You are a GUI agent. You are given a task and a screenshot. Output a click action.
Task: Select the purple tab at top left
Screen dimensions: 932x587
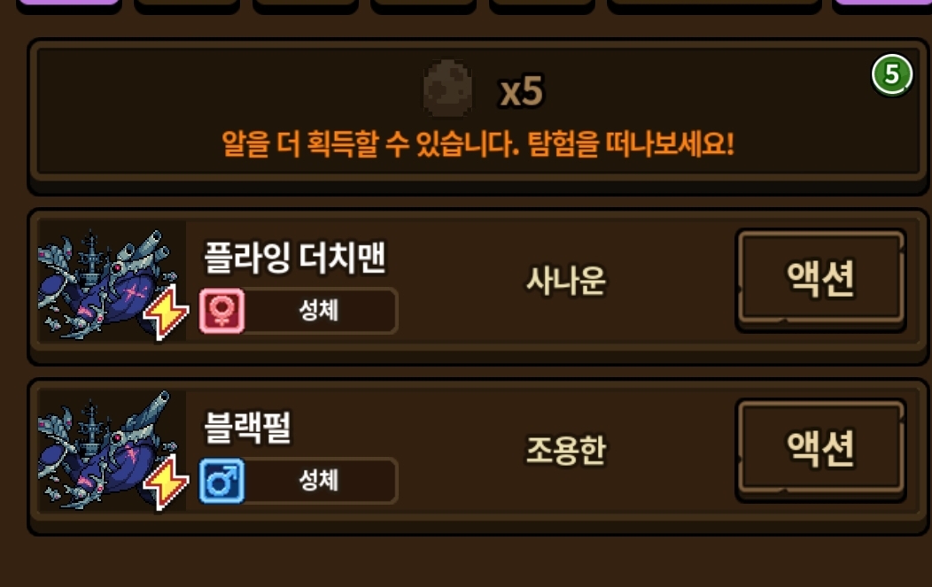point(68,4)
